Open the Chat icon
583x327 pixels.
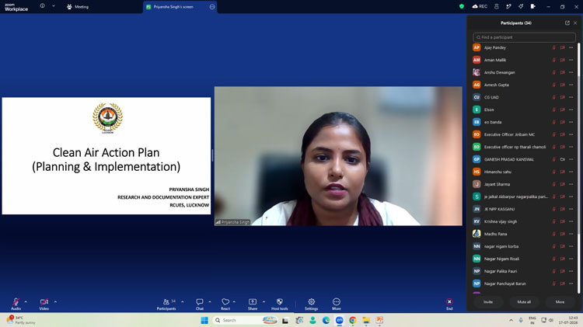[200, 301]
